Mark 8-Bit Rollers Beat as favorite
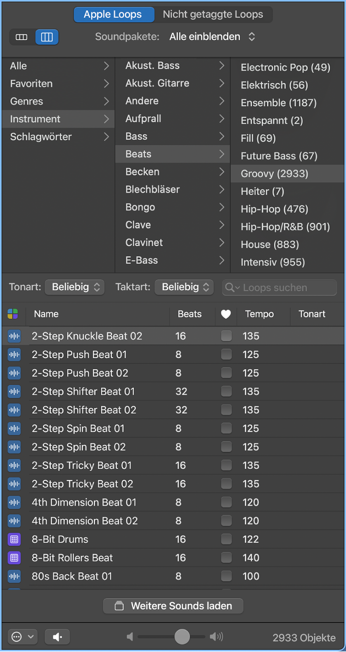346x652 pixels. [226, 558]
